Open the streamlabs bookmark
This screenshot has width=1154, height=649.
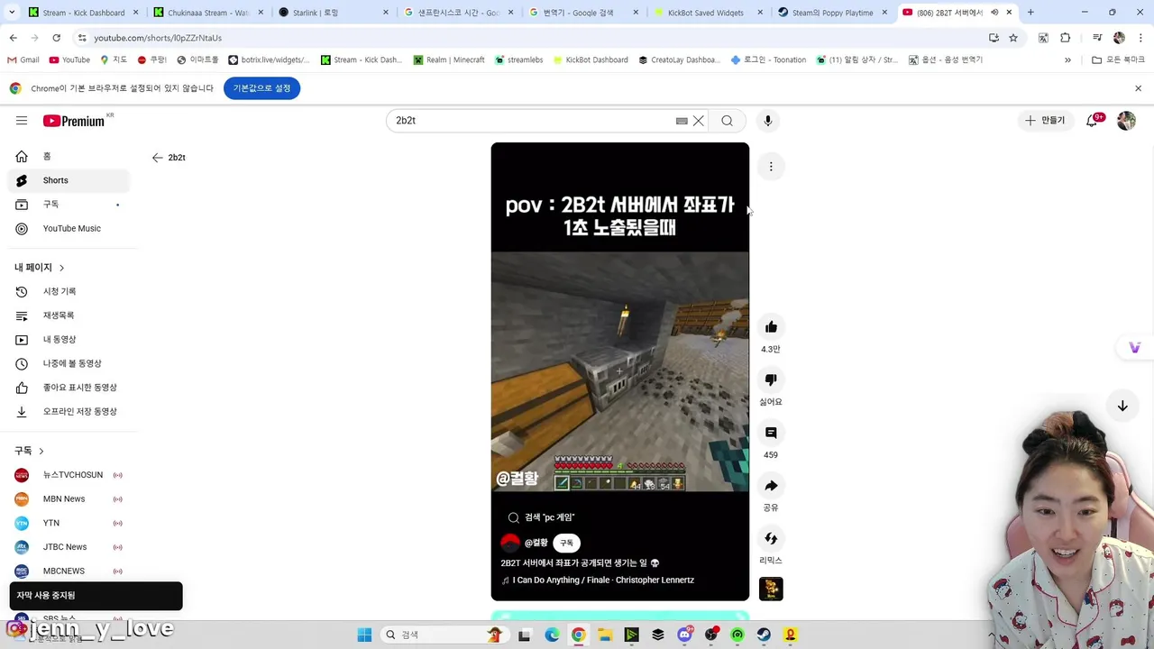click(518, 60)
